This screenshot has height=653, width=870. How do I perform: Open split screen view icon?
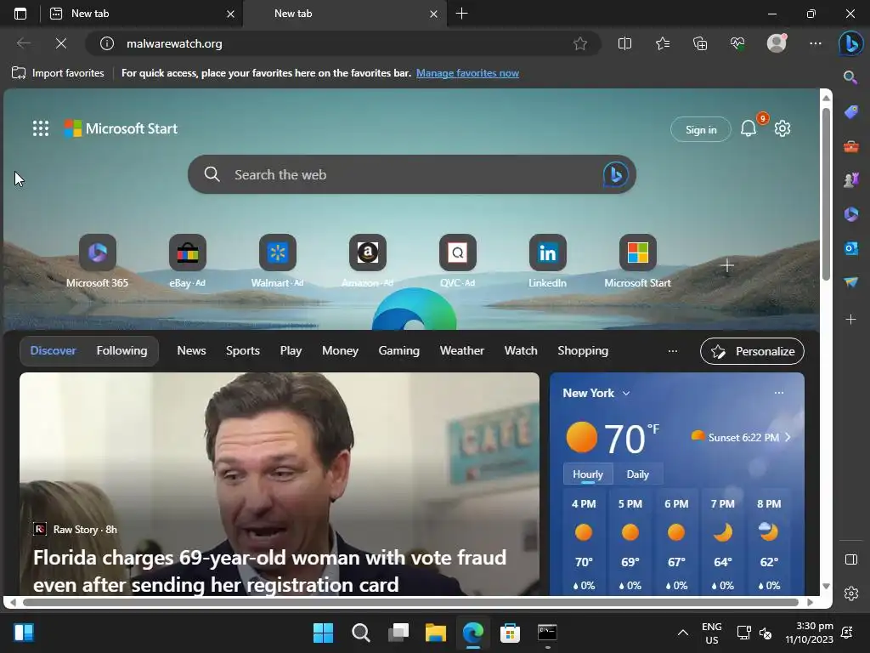tap(624, 43)
